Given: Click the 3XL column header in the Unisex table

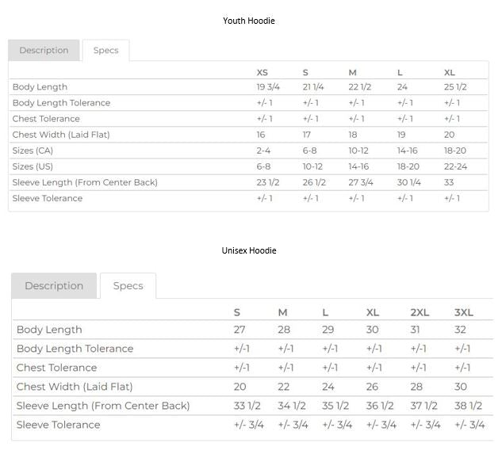Looking at the screenshot, I should 464,312.
